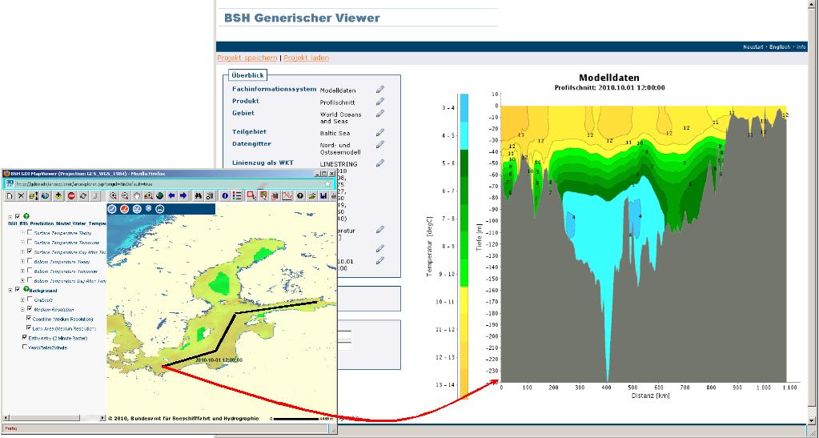Go to previous map extent blue arrow
This screenshot has width=819, height=438.
[171, 195]
